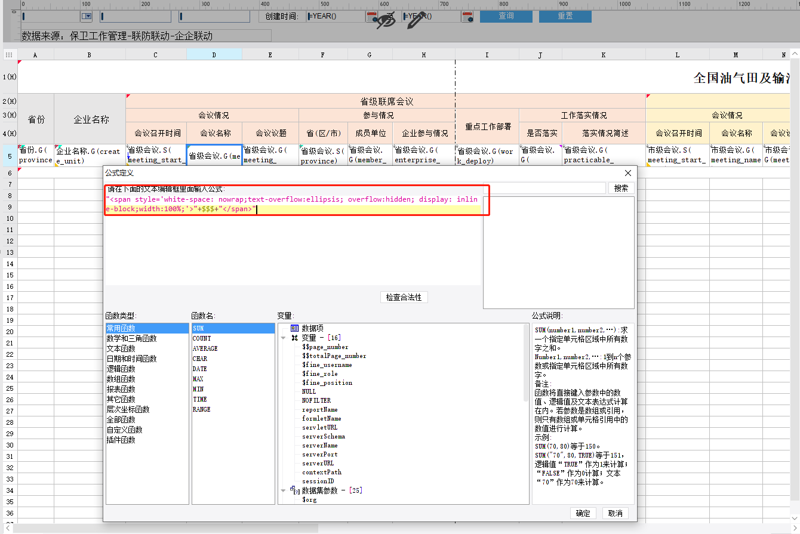Click the 数据项 icon in variables tree
Viewport: 800px width, 534px height.
click(295, 328)
